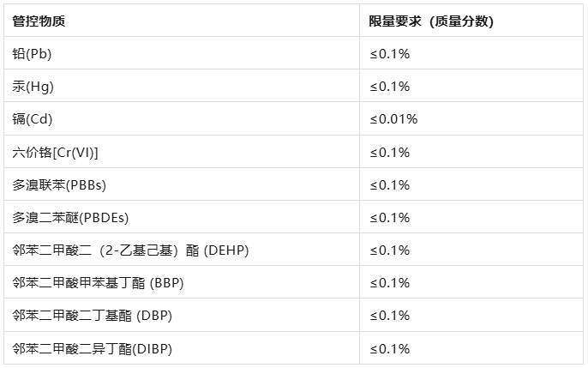Click the 限量要求（质量分数）column header

click(431, 21)
